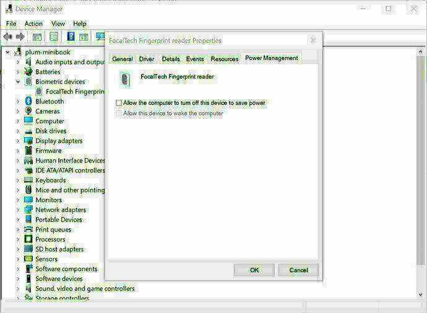Click the plum-minibook computer root icon
This screenshot has width=427, height=313.
[x=18, y=52]
